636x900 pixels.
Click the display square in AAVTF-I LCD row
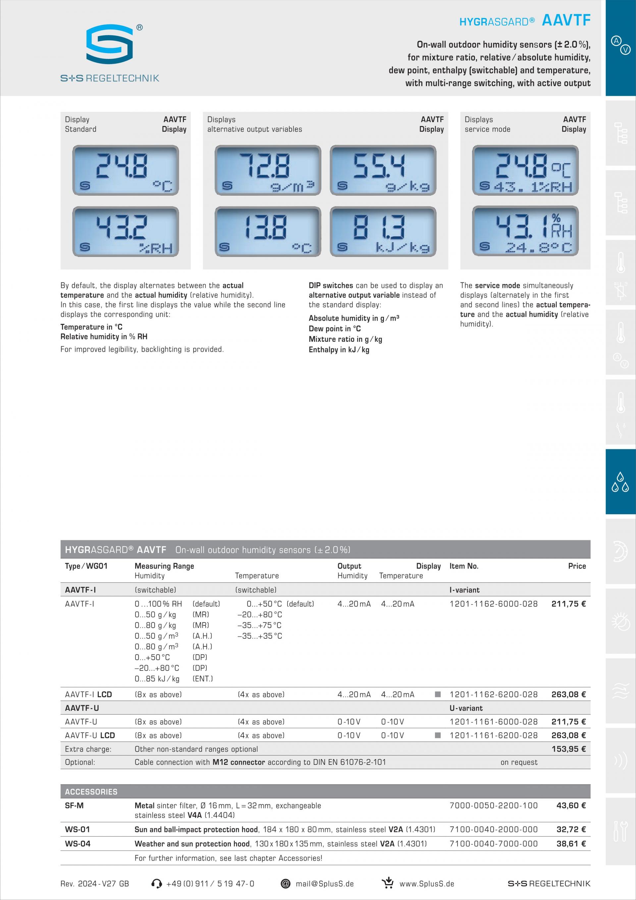coord(438,694)
